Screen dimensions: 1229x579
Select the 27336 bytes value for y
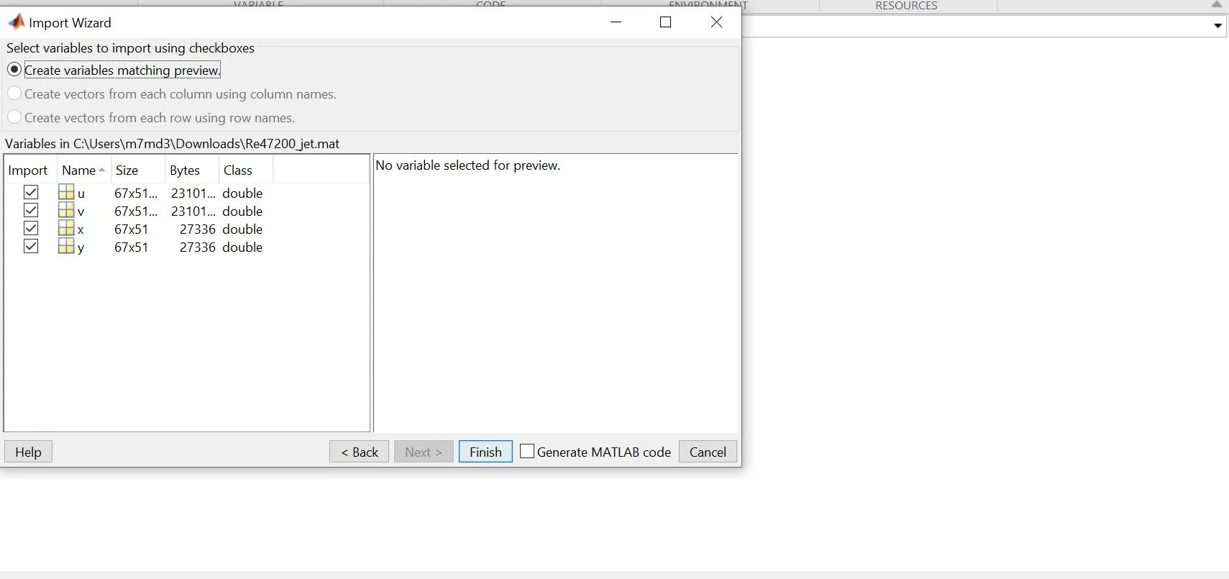pos(198,247)
